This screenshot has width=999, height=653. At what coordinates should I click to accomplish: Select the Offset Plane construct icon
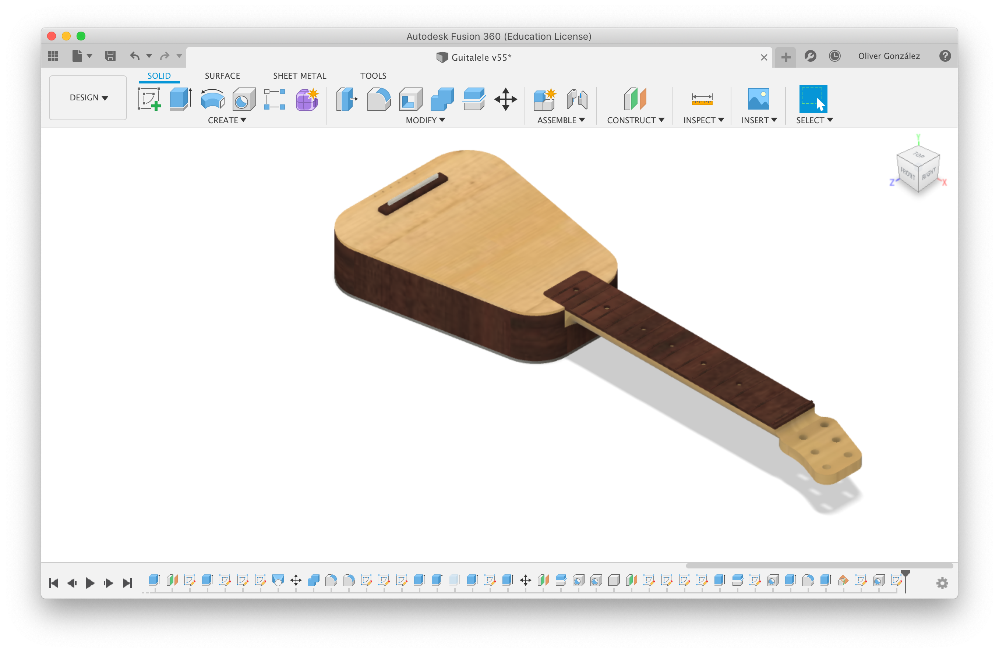click(635, 99)
